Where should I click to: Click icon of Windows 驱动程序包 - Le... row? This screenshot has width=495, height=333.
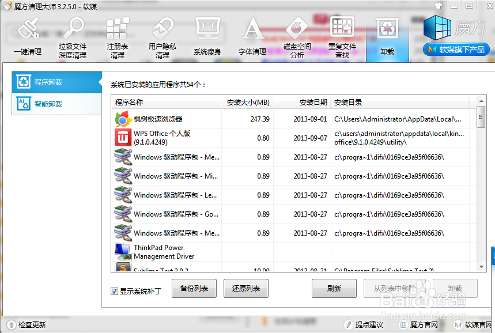click(x=123, y=195)
